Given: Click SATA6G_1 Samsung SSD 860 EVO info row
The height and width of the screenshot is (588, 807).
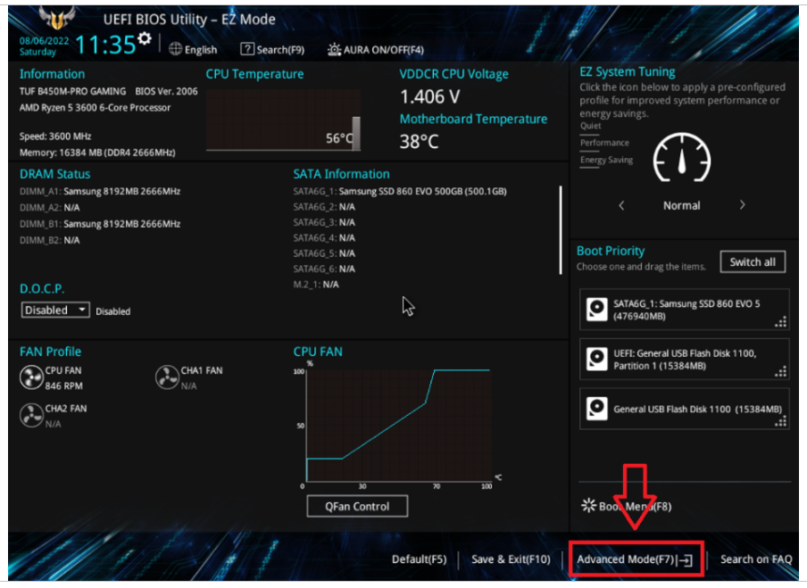Looking at the screenshot, I should 400,191.
